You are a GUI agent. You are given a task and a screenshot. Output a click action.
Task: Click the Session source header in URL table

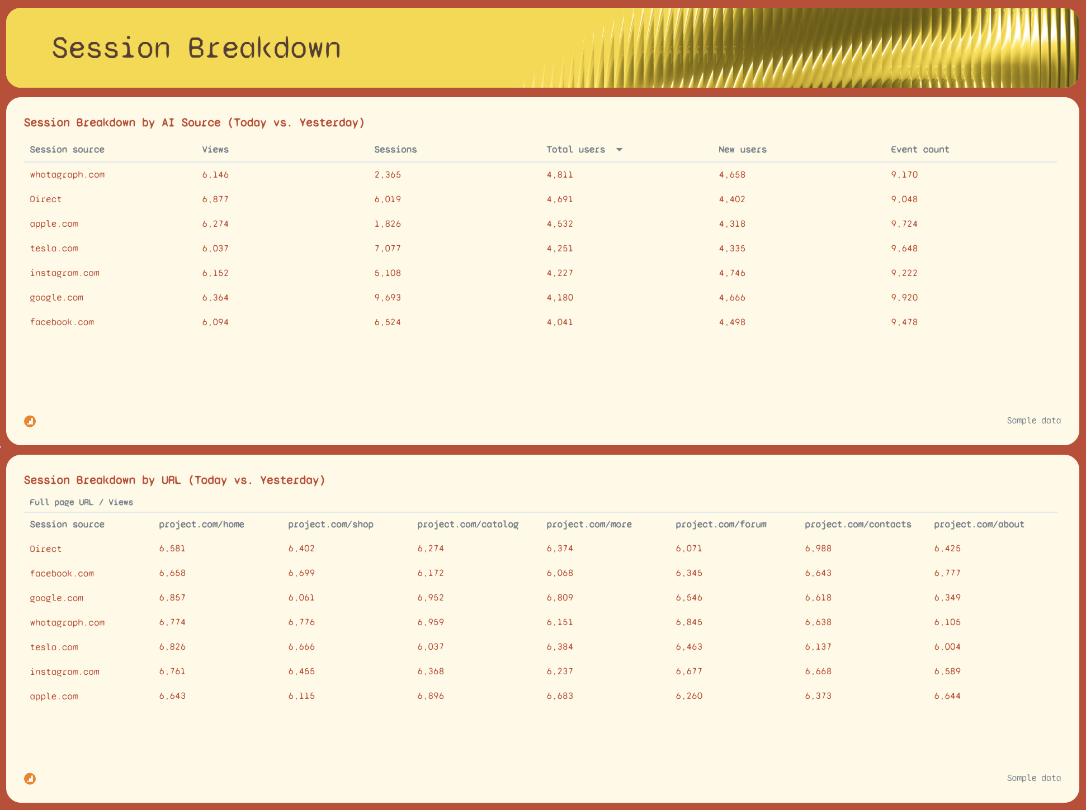[67, 524]
